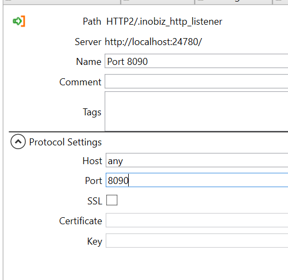Click the server URL http://localhost:24780/
288x280 pixels.
(x=153, y=42)
